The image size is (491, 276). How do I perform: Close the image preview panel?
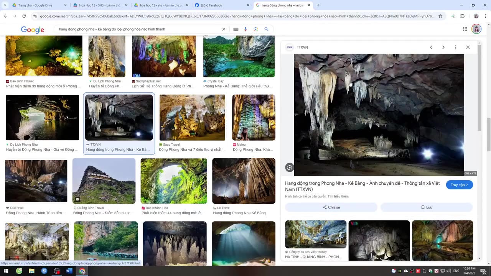[x=468, y=47]
